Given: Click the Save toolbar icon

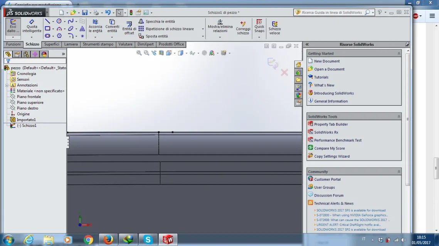Looking at the screenshot, I should click(x=84, y=12).
